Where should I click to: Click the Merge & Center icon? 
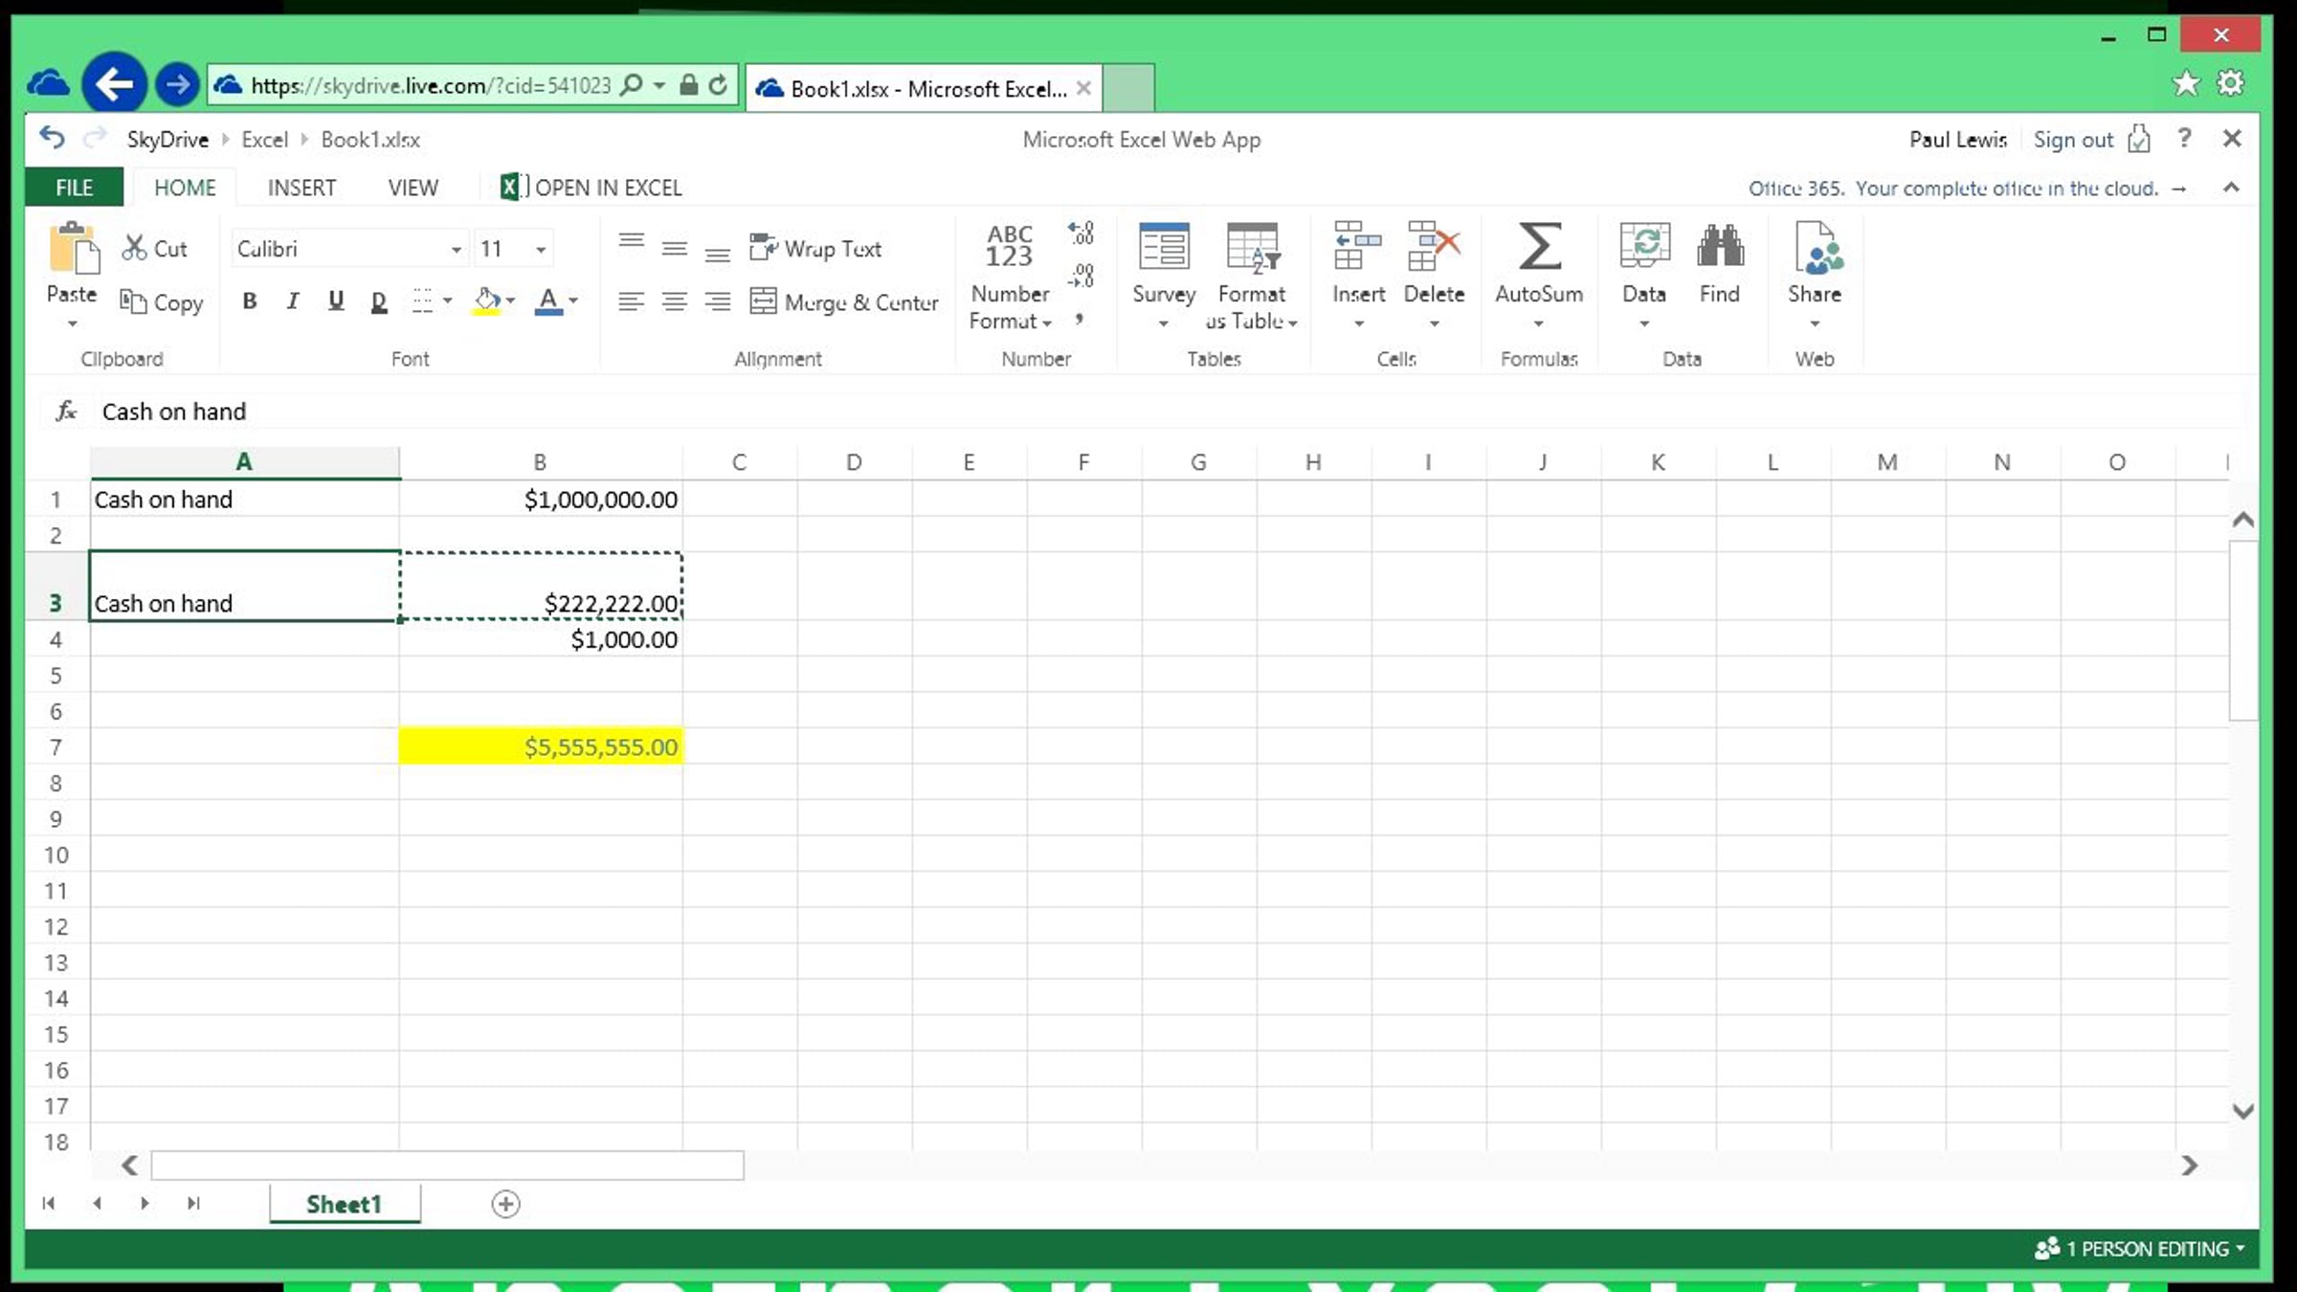click(x=763, y=301)
